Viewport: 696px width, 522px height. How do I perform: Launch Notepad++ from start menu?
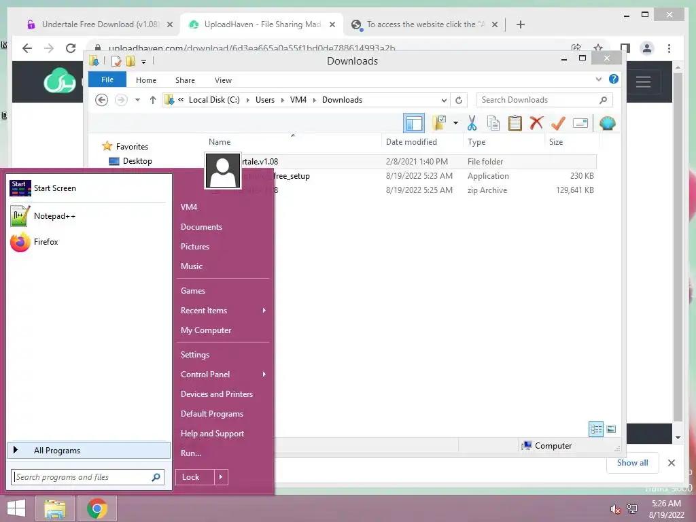click(88, 216)
